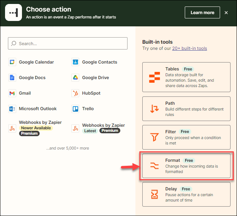Focus the Search apps field
The image size is (237, 216).
click(x=68, y=43)
